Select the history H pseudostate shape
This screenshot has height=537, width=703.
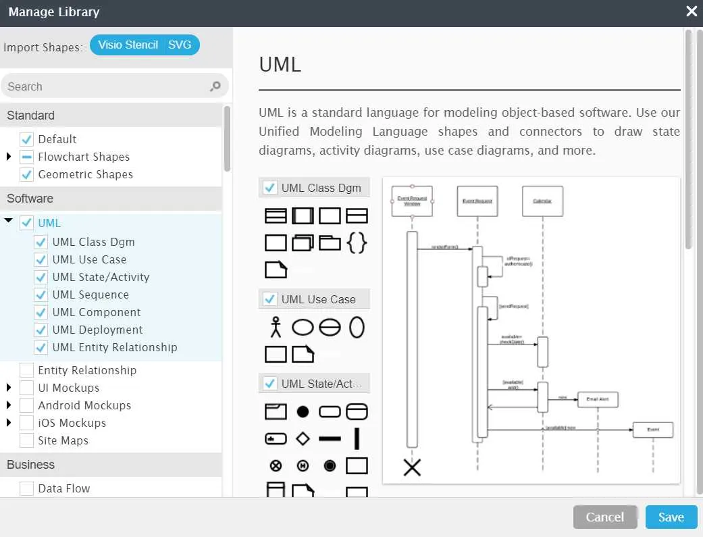pos(303,465)
